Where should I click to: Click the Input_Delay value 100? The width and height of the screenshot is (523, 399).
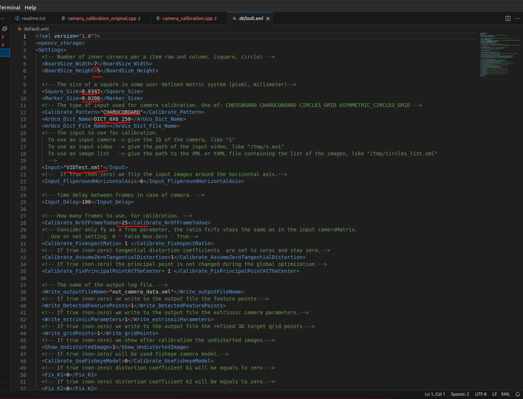(87, 202)
